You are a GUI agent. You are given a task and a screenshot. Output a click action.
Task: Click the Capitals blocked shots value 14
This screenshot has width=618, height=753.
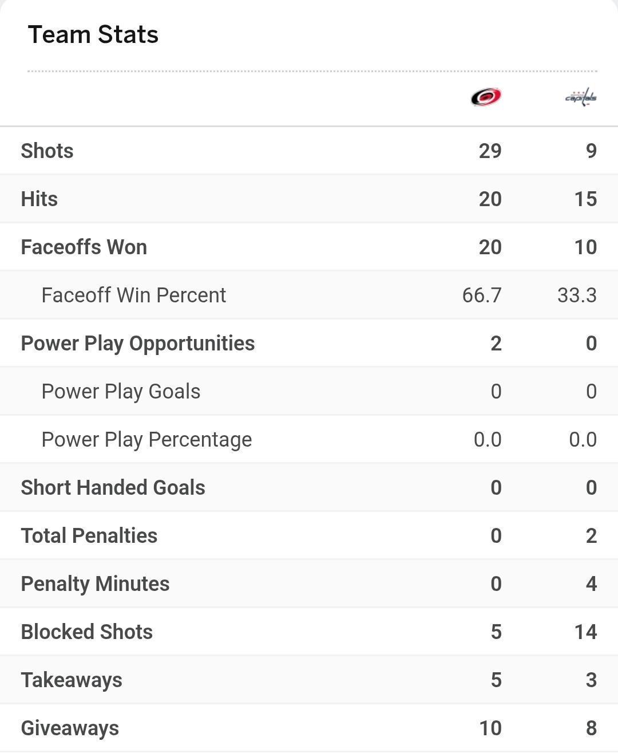[585, 632]
